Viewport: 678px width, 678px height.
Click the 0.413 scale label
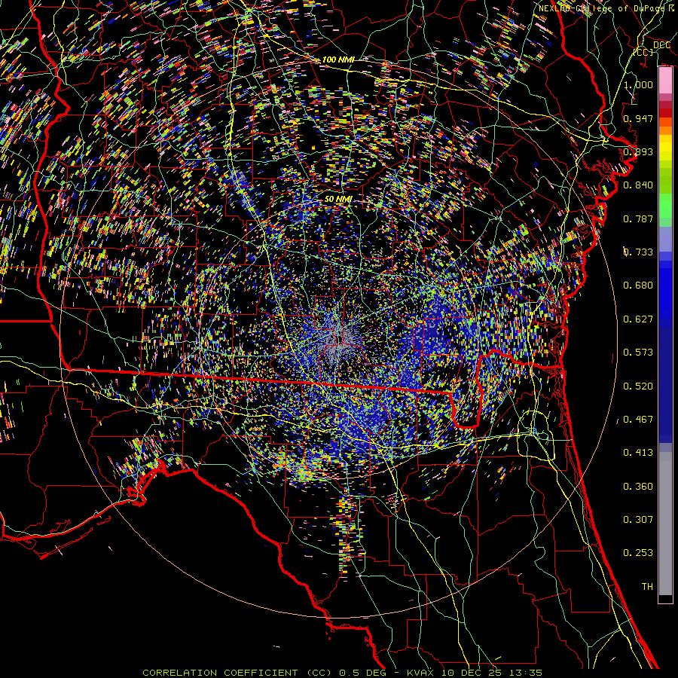click(638, 453)
